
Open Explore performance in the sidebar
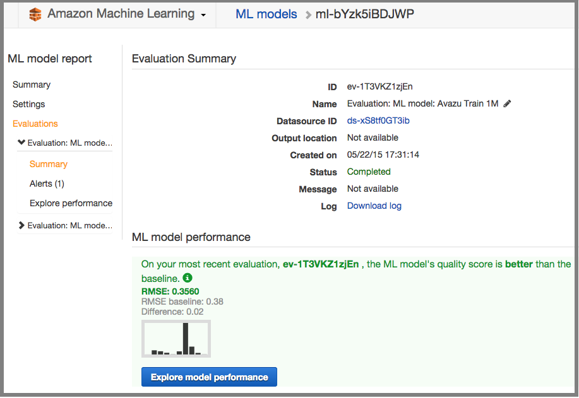pyautogui.click(x=71, y=203)
